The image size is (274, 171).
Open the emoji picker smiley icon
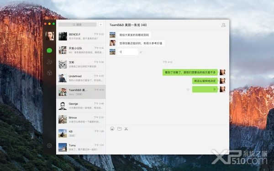tap(112, 129)
